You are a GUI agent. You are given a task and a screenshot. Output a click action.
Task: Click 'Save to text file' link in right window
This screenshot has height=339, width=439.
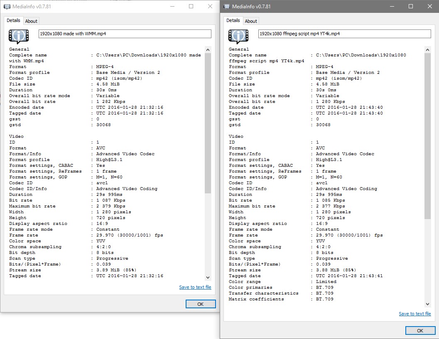(x=415, y=314)
